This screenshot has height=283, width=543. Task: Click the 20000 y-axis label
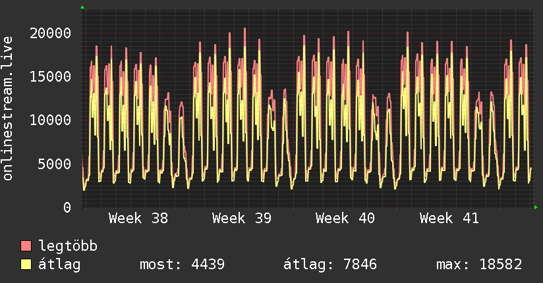point(50,33)
